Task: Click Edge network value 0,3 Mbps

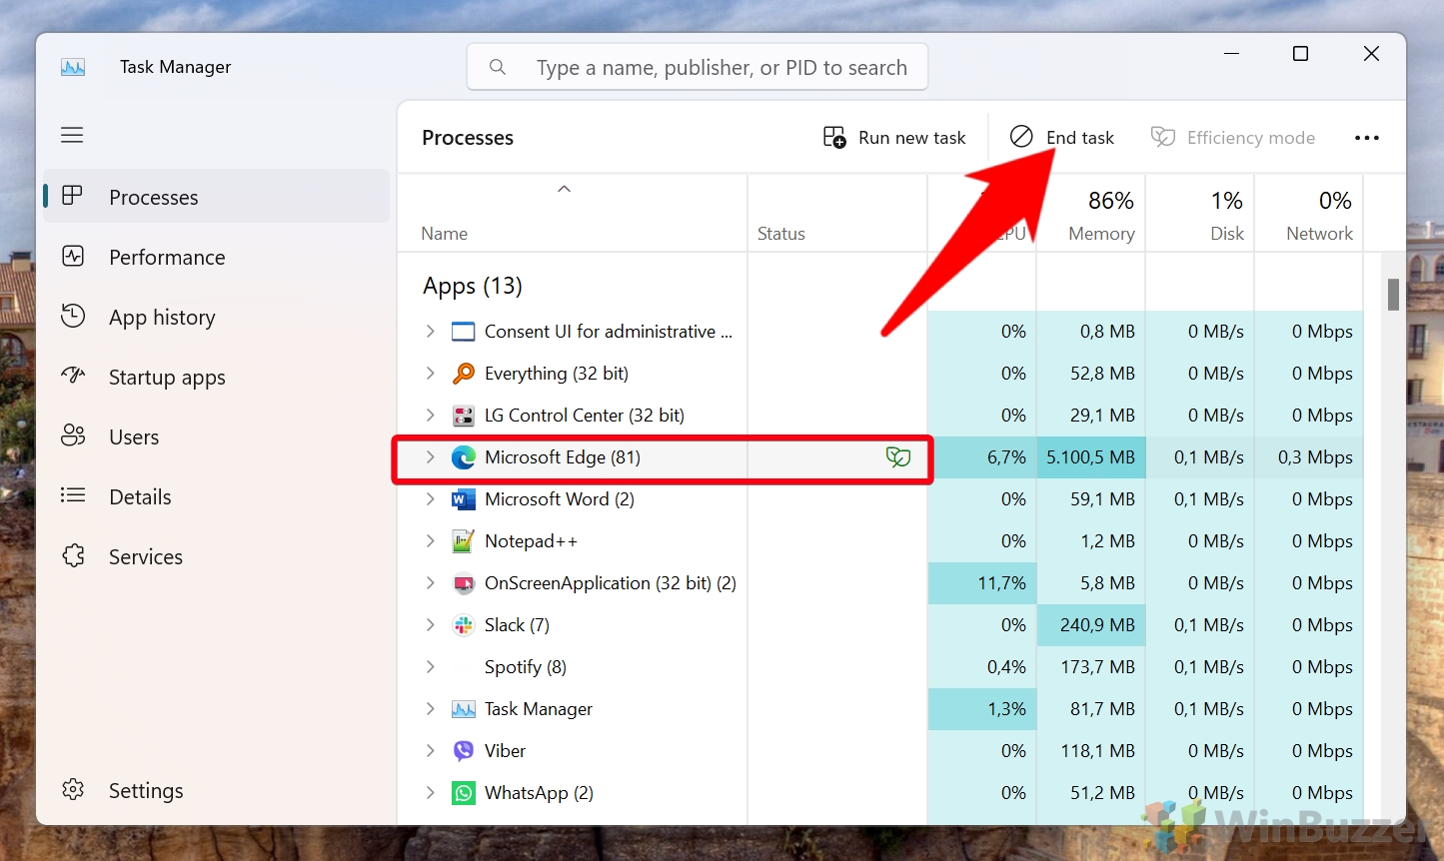Action: pos(1315,457)
